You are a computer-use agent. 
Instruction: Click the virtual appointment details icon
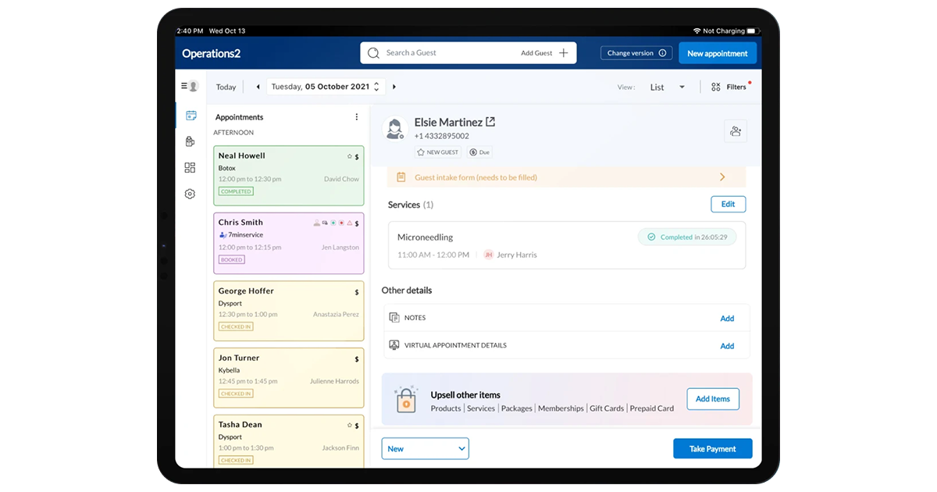point(394,345)
